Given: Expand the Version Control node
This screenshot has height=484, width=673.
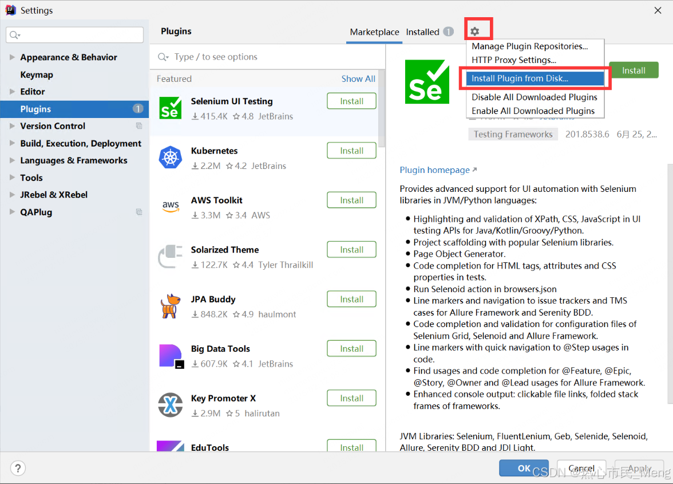Looking at the screenshot, I should tap(12, 126).
